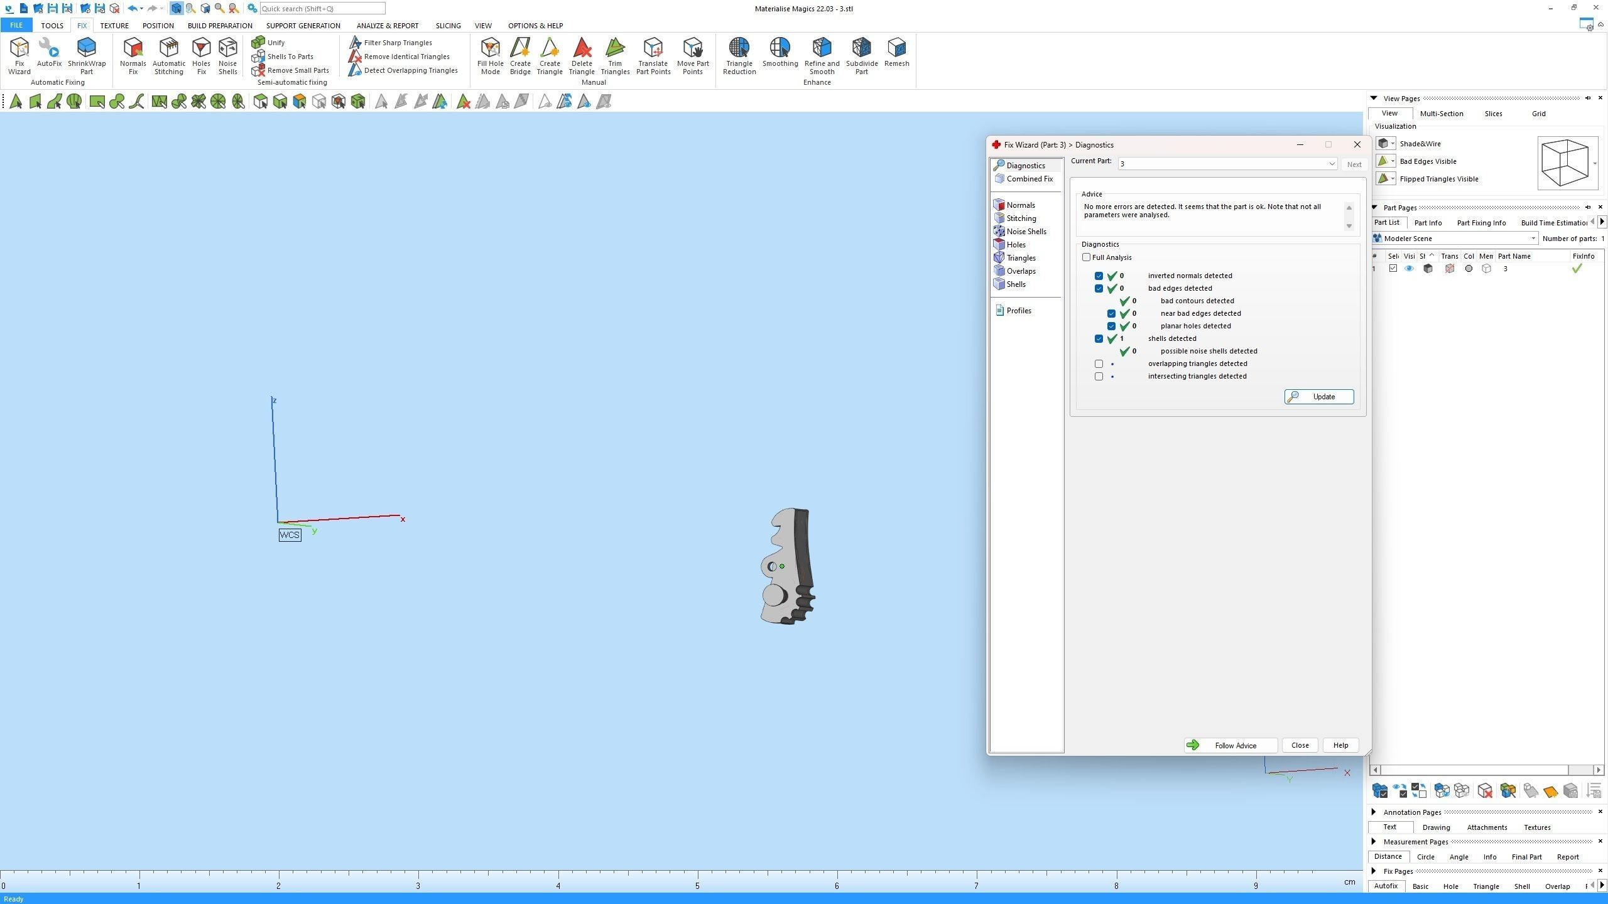Check overlapping triangles detected option
1608x904 pixels.
coord(1099,363)
